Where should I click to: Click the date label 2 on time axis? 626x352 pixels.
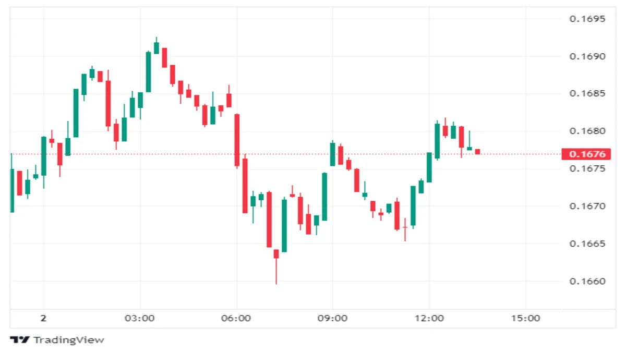(44, 318)
